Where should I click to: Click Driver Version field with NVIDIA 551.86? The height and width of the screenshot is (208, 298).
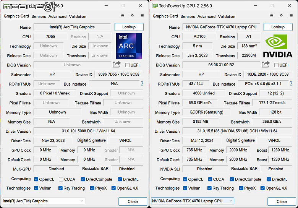237,131
